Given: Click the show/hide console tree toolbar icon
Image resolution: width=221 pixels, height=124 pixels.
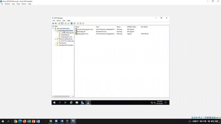Looking at the screenshot, I should pyautogui.click(x=62, y=23).
